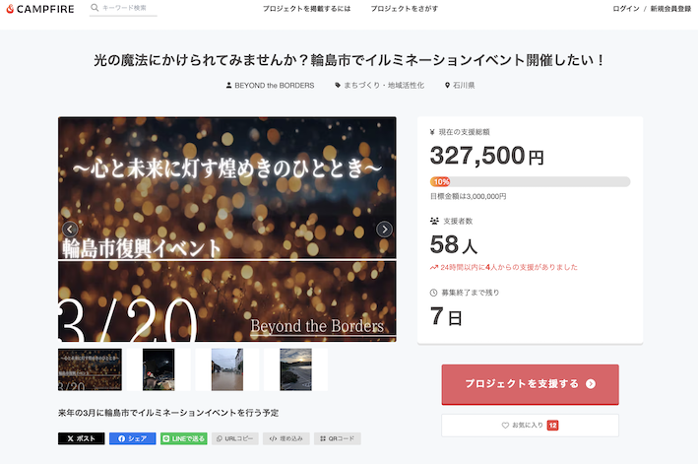Open the QRコード share option

(338, 438)
